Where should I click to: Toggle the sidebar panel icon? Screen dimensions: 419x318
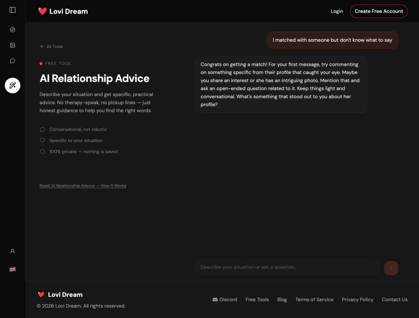pos(13,10)
